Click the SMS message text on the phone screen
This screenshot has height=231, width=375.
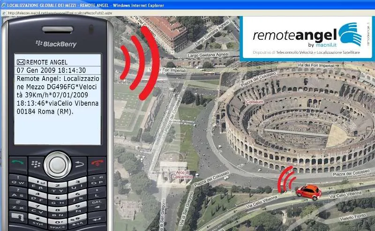tap(58, 95)
